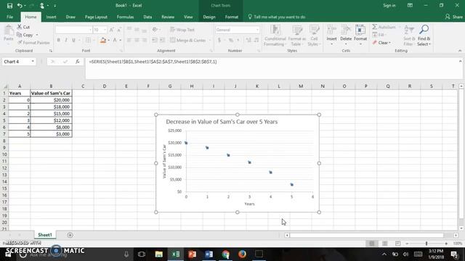The image size is (465, 261).
Task: Switch to Page Layout view icon
Action: pos(384,244)
